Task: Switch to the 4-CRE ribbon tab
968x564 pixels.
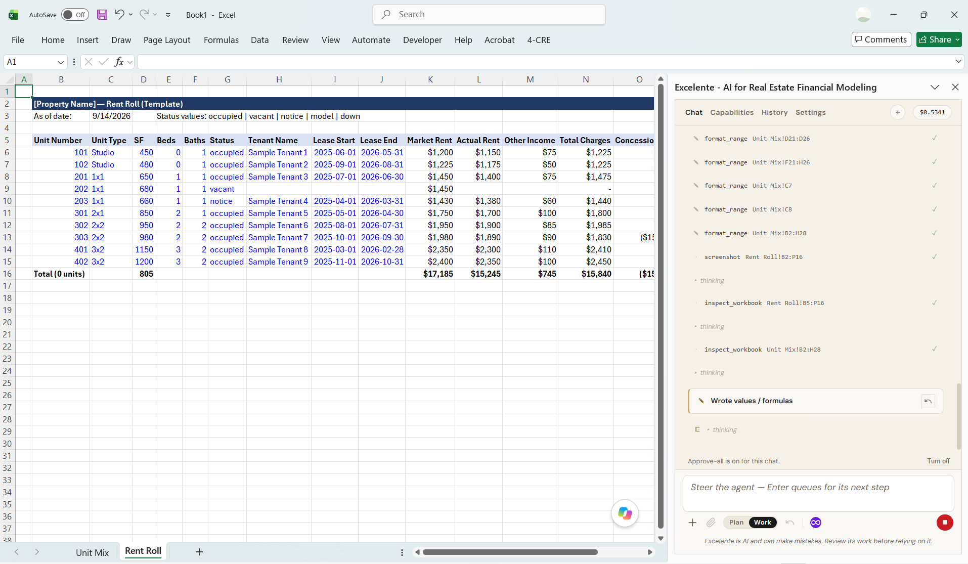Action: pos(539,40)
